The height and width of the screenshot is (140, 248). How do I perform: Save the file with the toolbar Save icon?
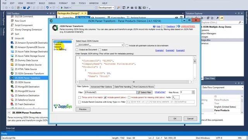click(x=24, y=8)
